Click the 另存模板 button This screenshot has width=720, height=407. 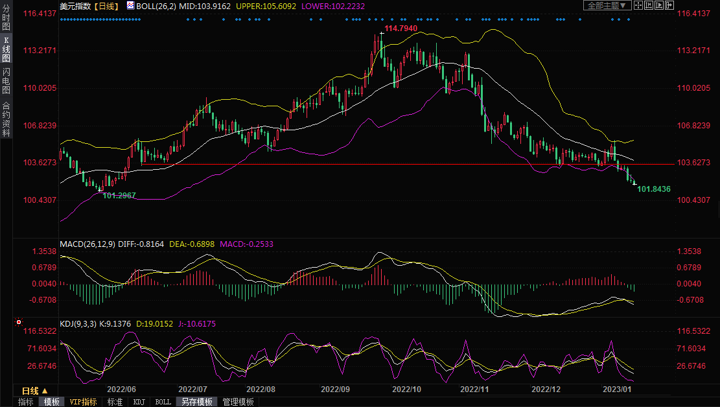coord(196,402)
